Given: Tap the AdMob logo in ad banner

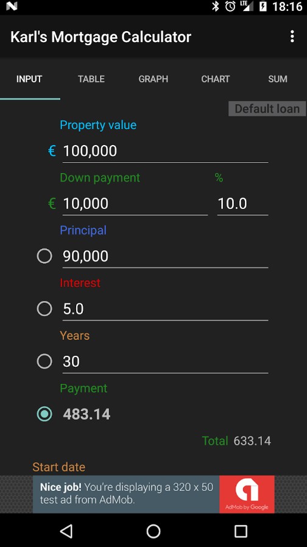Looking at the screenshot, I should (x=247, y=494).
